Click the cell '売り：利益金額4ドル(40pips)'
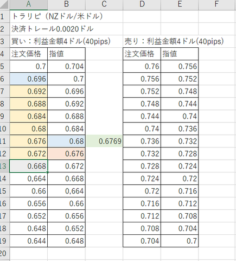Image resolution: width=236 pixels, height=261 pixels. click(174, 41)
